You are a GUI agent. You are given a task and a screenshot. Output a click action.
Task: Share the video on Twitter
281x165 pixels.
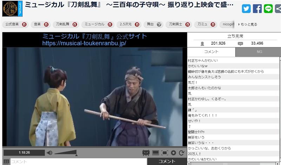246,8
